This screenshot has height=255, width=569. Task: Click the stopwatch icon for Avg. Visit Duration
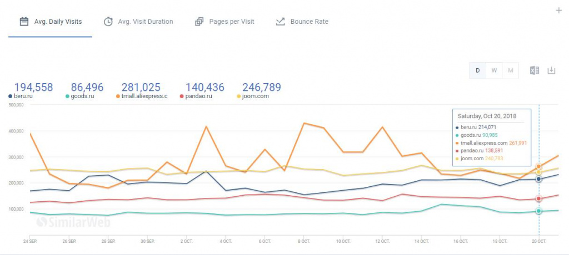pyautogui.click(x=108, y=22)
